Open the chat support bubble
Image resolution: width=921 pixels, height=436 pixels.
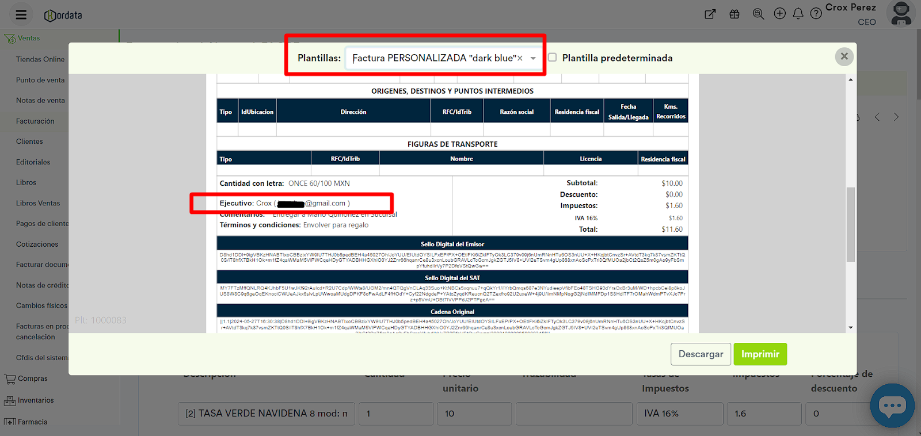[x=892, y=406]
